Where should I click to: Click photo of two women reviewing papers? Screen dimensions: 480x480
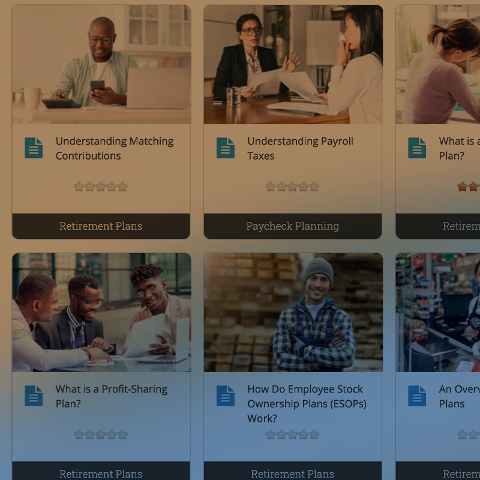click(x=293, y=64)
